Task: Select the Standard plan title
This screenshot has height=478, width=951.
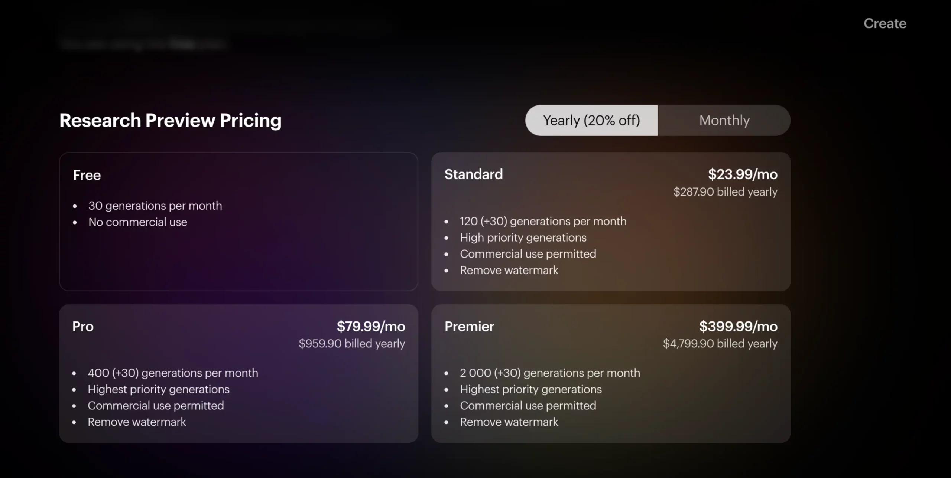Action: click(x=473, y=174)
